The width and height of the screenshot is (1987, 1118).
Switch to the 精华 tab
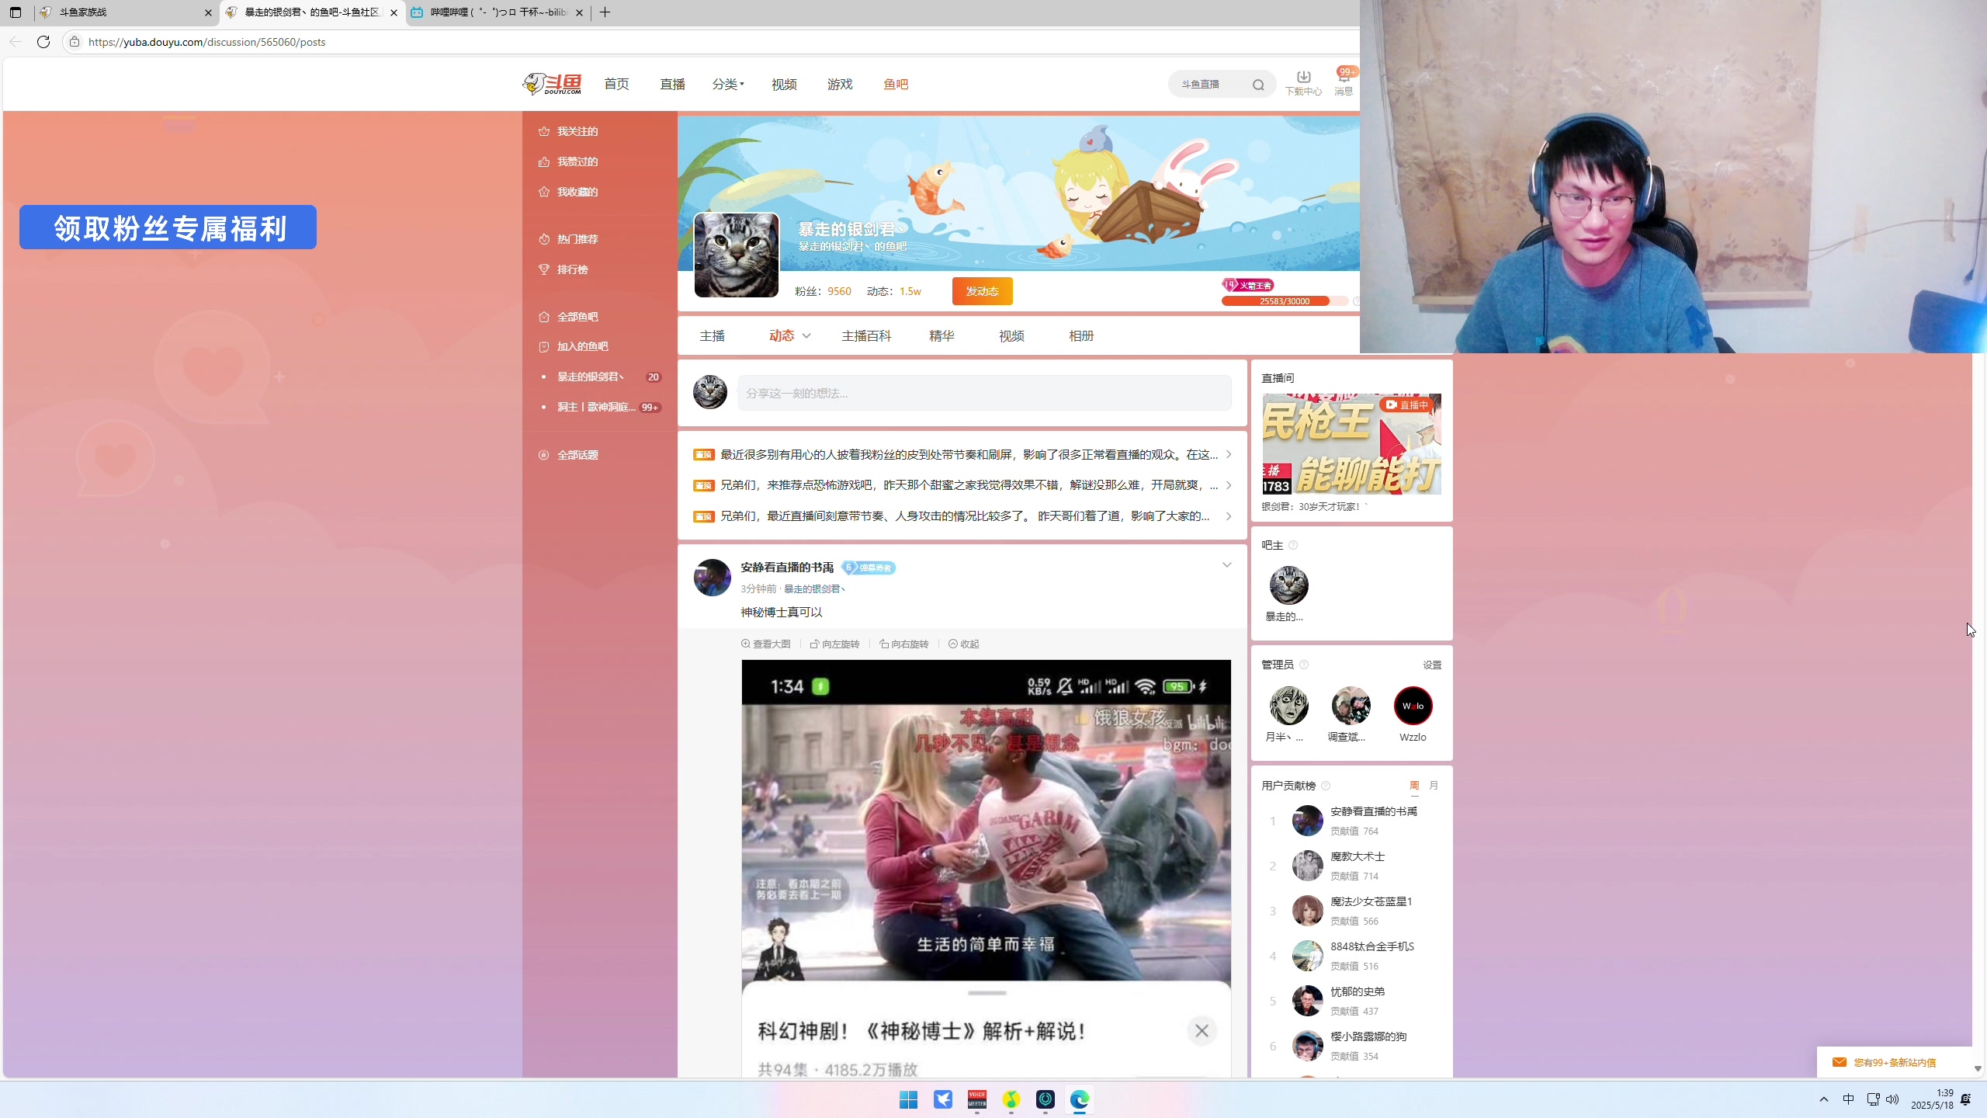pyautogui.click(x=941, y=336)
